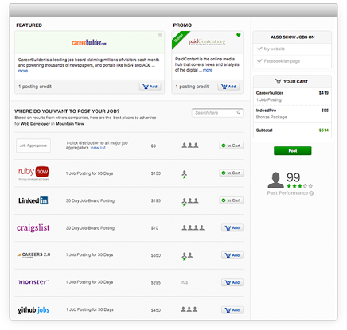Screen dimensions: 347x330
Task: Click the star rating under the 99 score
Action: (x=300, y=186)
